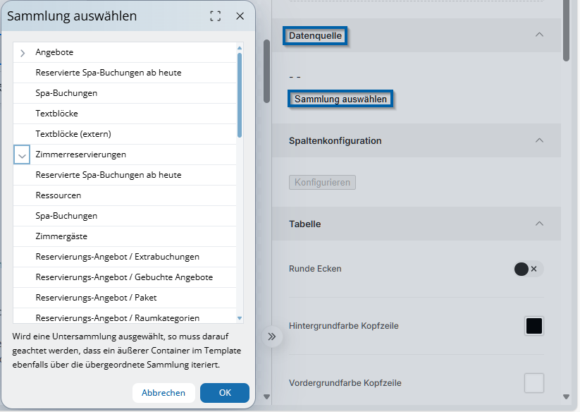Close the Sammlung auswählen dialog

[x=240, y=16]
